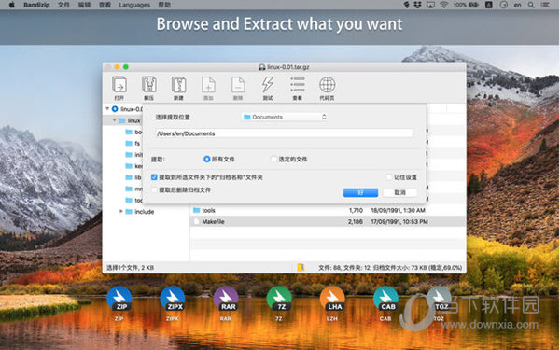Expand the include folder tree node
This screenshot has width=560, height=350.
click(x=121, y=212)
